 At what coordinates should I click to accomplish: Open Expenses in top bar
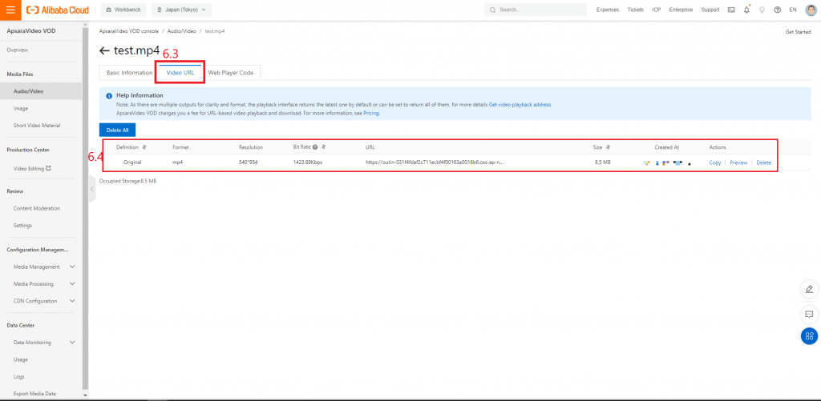click(608, 10)
